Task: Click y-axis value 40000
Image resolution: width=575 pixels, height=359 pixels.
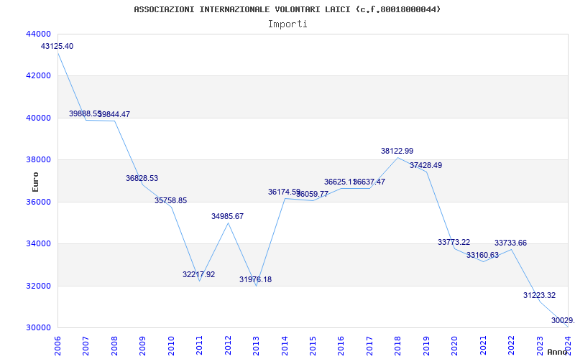Action: (38, 118)
